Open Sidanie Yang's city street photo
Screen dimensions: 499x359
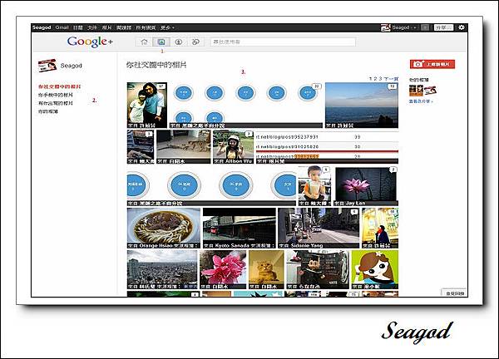(x=319, y=228)
